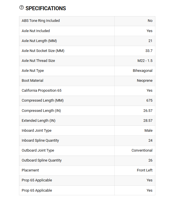
Task: Select the California Proposition 65 row
Action: (87, 91)
